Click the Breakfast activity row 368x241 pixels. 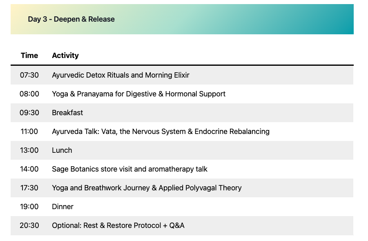pos(67,113)
